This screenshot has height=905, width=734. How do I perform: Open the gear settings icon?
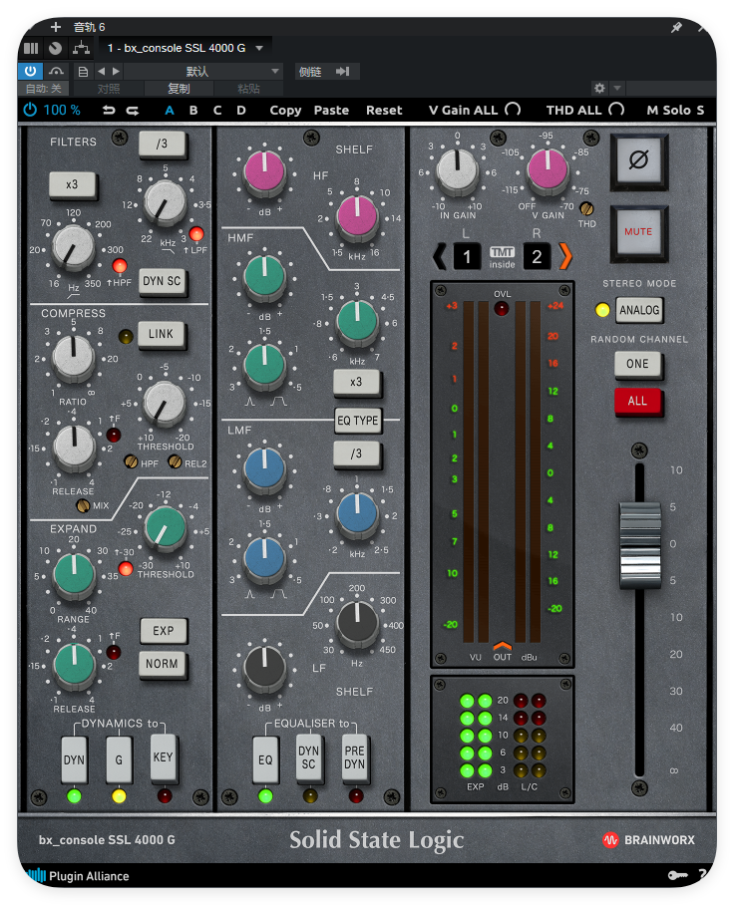pos(599,89)
